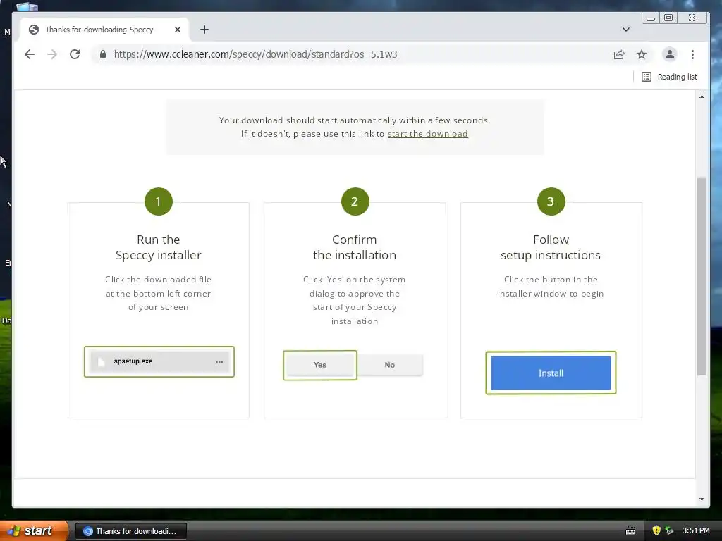The image size is (722, 541).
Task: Click the Follow setup instructions heading
Action: (x=551, y=247)
